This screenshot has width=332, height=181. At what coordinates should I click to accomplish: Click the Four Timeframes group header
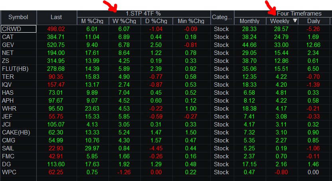[x=299, y=14]
